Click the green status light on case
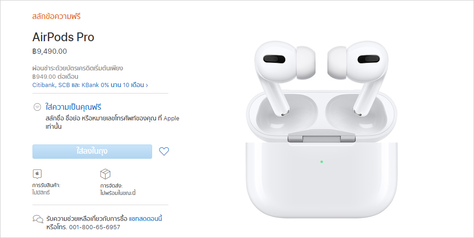The height and width of the screenshot is (238, 474). point(321,162)
